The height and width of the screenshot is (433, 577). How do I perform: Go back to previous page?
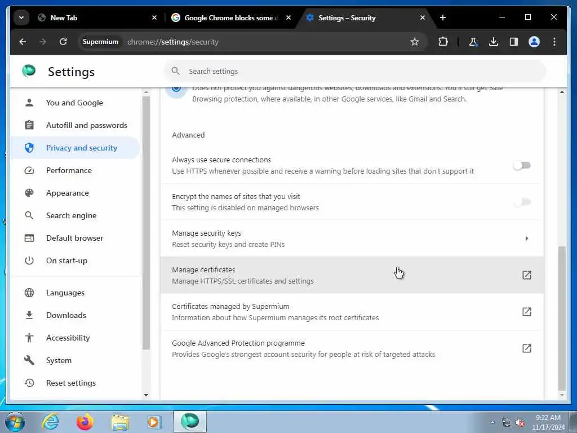click(23, 42)
